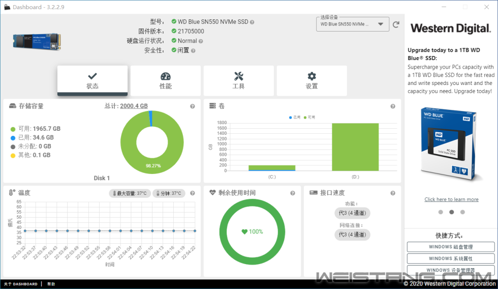
Task: Open the 工具 tools tab
Action: (x=238, y=80)
